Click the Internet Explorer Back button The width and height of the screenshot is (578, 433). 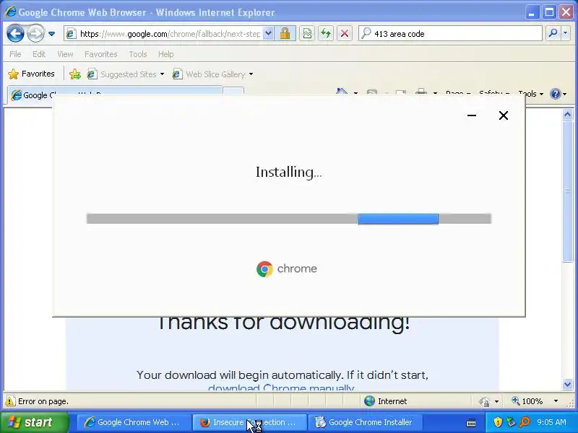15,34
